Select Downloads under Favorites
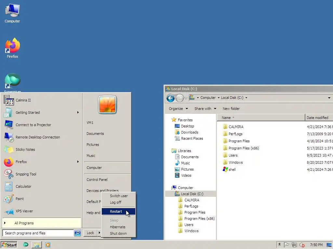This screenshot has width=333, height=249. tap(186, 132)
